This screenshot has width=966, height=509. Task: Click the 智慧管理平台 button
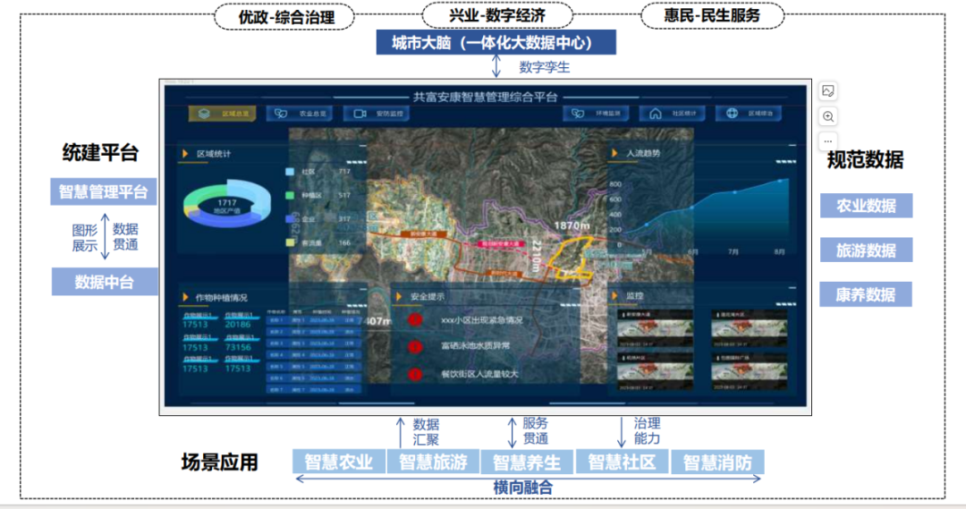(x=103, y=191)
